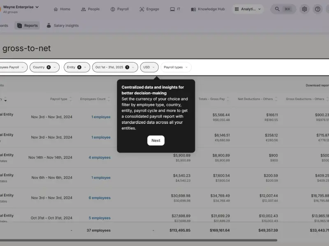This screenshot has width=329, height=246.
Task: Sort by Payroll type column arrows
Action: click(x=70, y=99)
